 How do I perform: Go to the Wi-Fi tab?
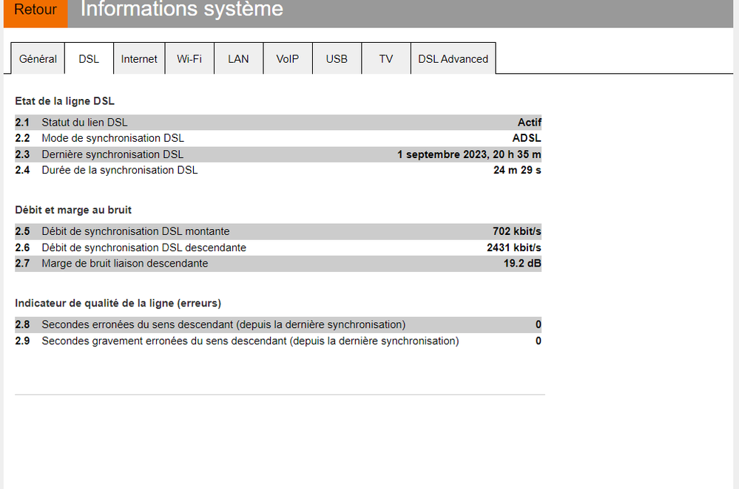[x=189, y=59]
